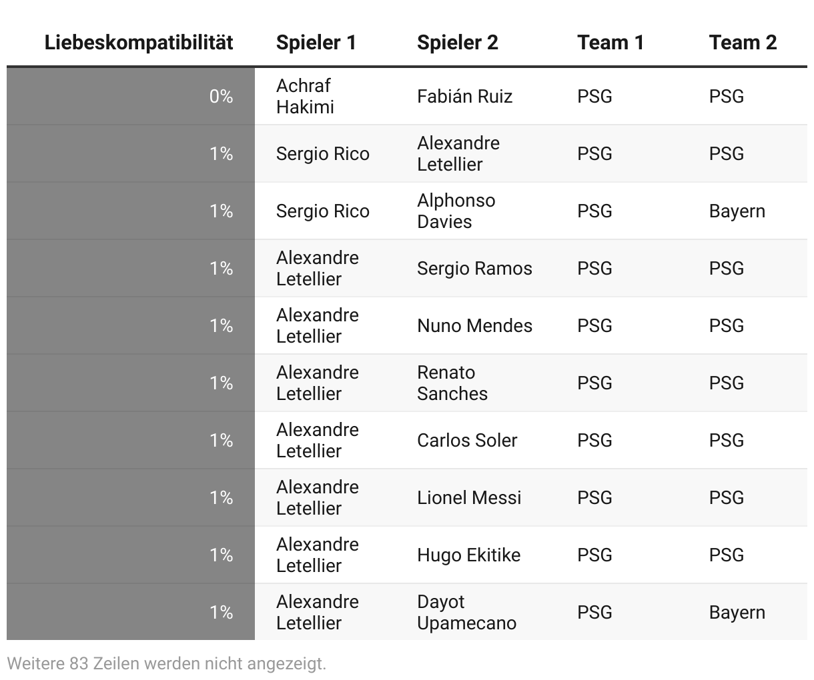Click the Spieler 2 column header
The width and height of the screenshot is (814, 680).
coord(458,43)
